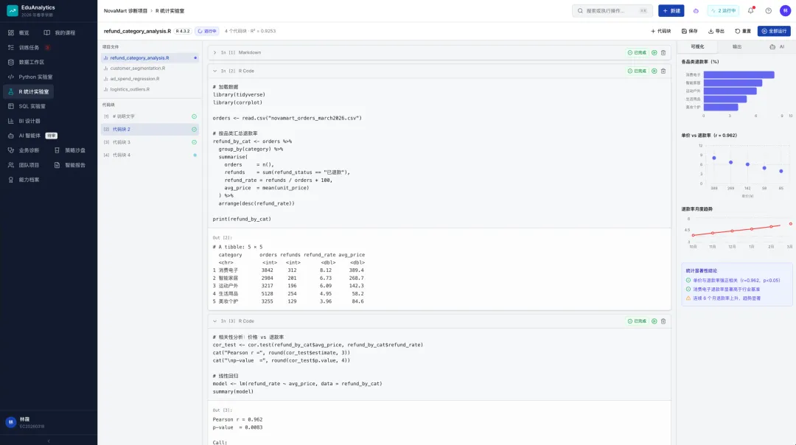Expand the collapsed In [1] Markdown cell
Screen dimensions: 796x445
point(214,53)
